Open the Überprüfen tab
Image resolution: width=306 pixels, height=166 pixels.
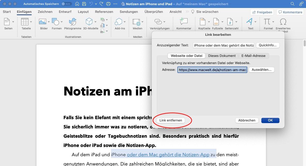pyautogui.click(x=154, y=12)
